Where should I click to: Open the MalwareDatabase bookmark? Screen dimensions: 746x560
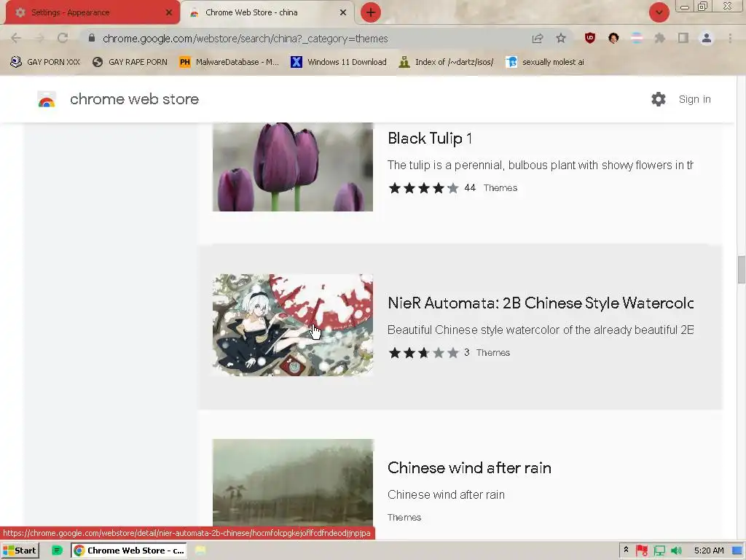coord(229,62)
